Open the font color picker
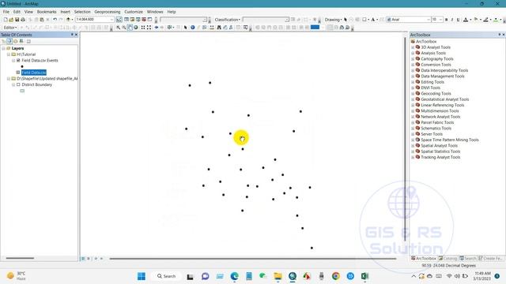Image resolution: width=506 pixels, height=284 pixels. point(467,20)
